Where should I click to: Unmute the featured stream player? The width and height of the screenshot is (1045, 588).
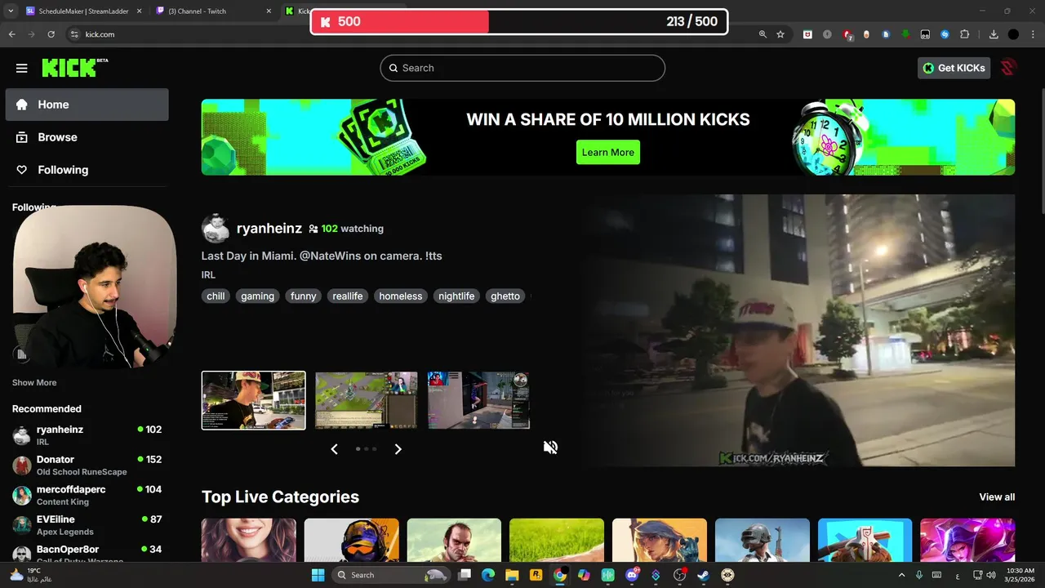click(x=551, y=447)
